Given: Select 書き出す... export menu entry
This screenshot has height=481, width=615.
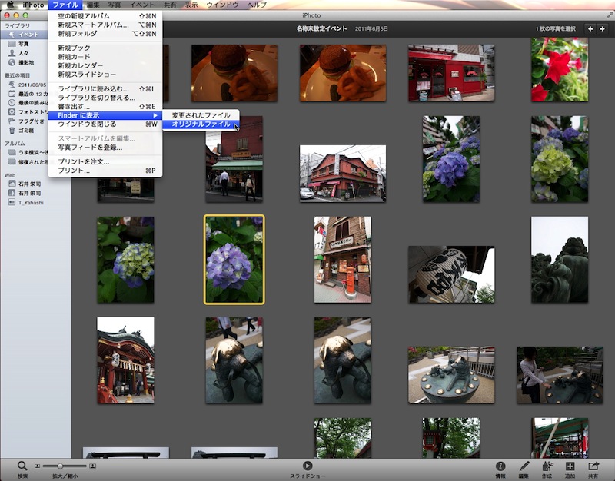Looking at the screenshot, I should [75, 106].
